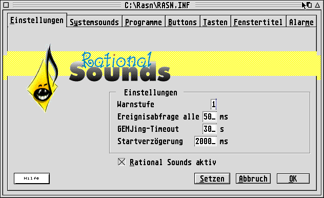Select the Buttons tab

[183, 22]
